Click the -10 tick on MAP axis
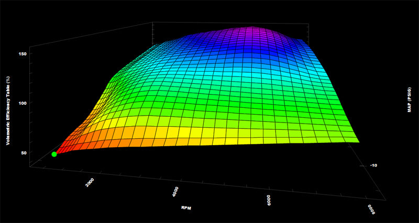This screenshot has width=419, height=223. point(372,165)
